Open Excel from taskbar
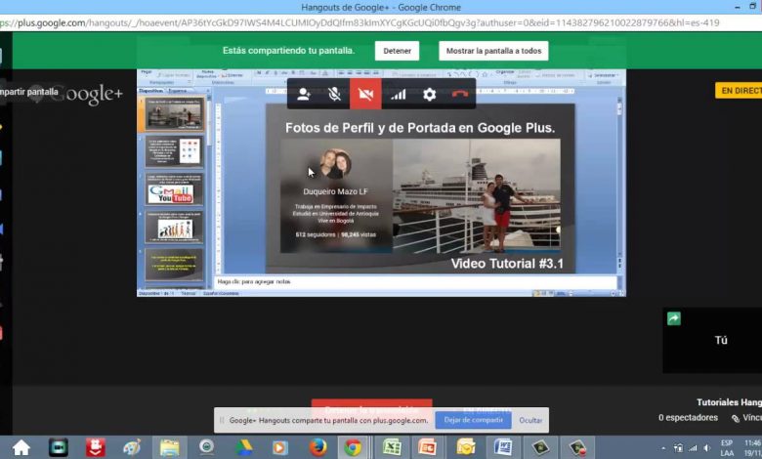This screenshot has width=762, height=459. [x=392, y=447]
